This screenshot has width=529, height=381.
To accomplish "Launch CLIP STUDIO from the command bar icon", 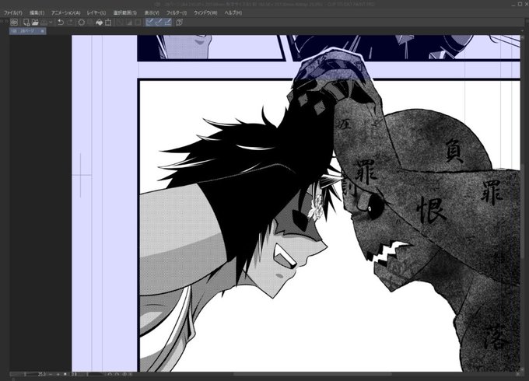I will [x=14, y=23].
